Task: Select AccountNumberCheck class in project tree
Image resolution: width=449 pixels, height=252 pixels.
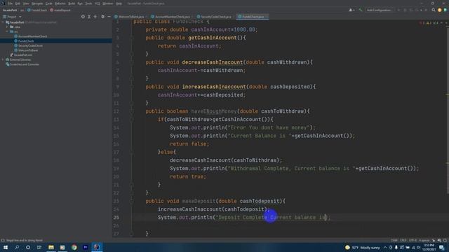Action: coord(30,36)
